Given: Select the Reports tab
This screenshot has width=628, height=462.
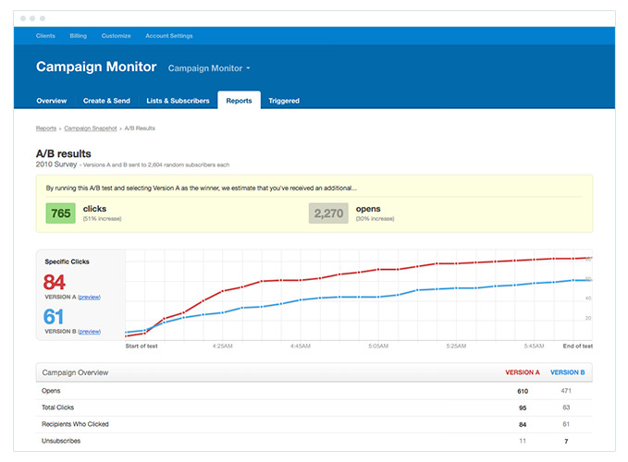Looking at the screenshot, I should (x=240, y=101).
